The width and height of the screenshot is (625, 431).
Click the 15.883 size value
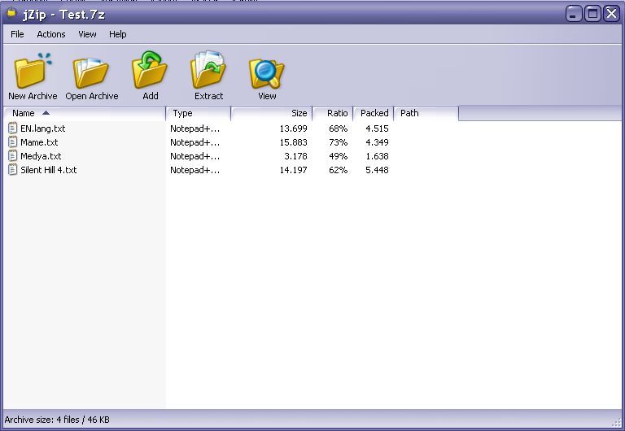pyautogui.click(x=293, y=142)
